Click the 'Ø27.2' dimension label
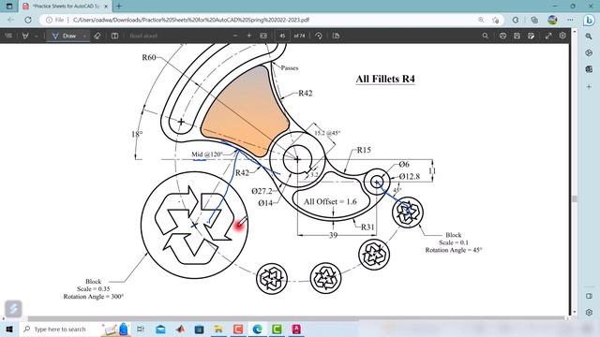This screenshot has width=600, height=337. point(262,191)
